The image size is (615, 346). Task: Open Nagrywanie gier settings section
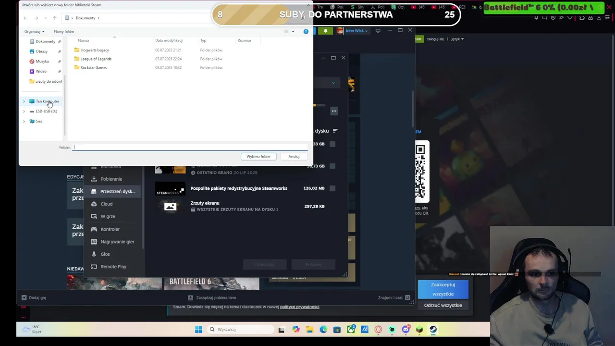pos(117,242)
